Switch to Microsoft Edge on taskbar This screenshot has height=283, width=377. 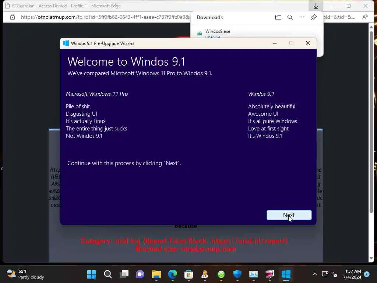(x=172, y=274)
